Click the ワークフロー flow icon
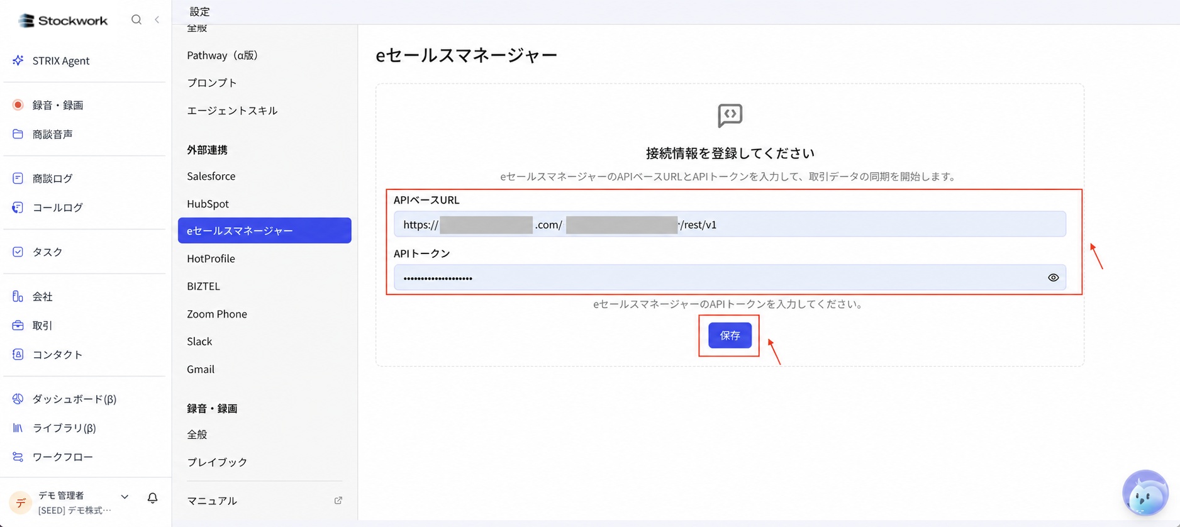1180x527 pixels. (x=18, y=457)
